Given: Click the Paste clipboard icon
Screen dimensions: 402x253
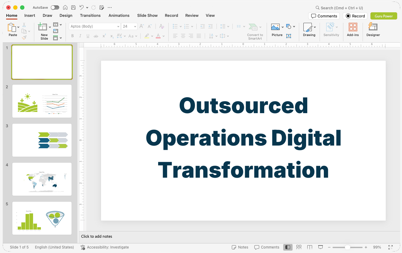Looking at the screenshot, I should 12,27.
